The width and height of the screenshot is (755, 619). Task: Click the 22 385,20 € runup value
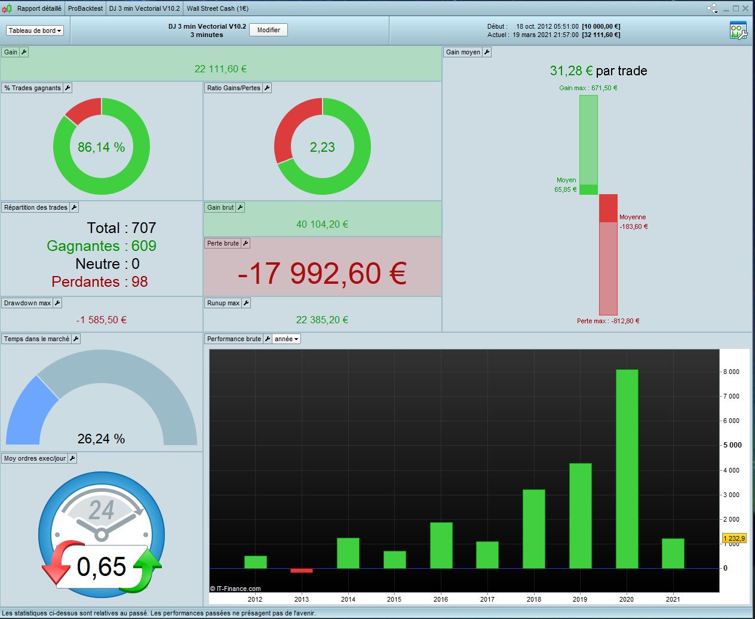[322, 320]
